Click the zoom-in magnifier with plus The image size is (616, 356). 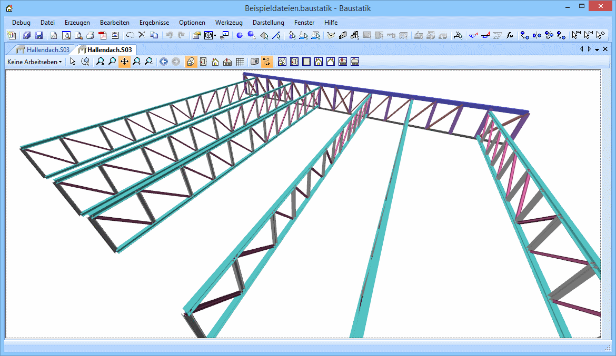pyautogui.click(x=136, y=62)
